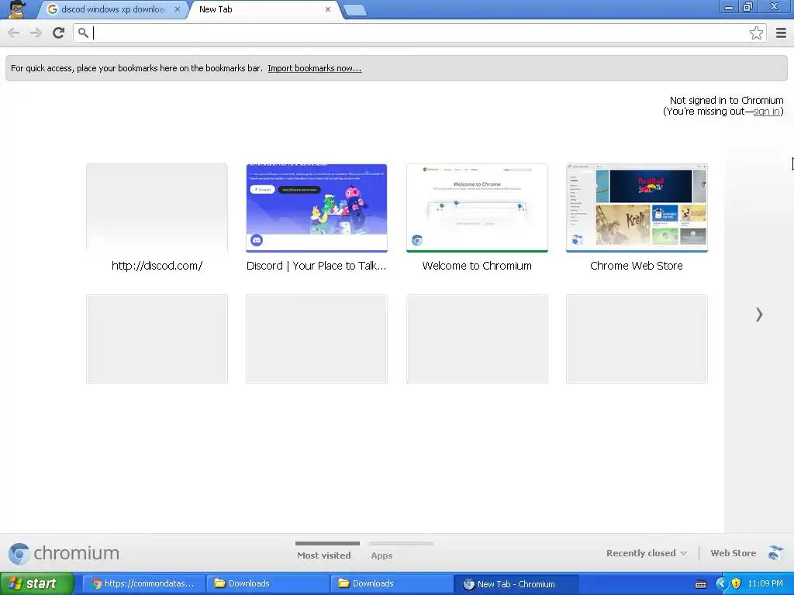This screenshot has height=595, width=794.
Task: Click the chromium logo in footer
Action: 64,553
